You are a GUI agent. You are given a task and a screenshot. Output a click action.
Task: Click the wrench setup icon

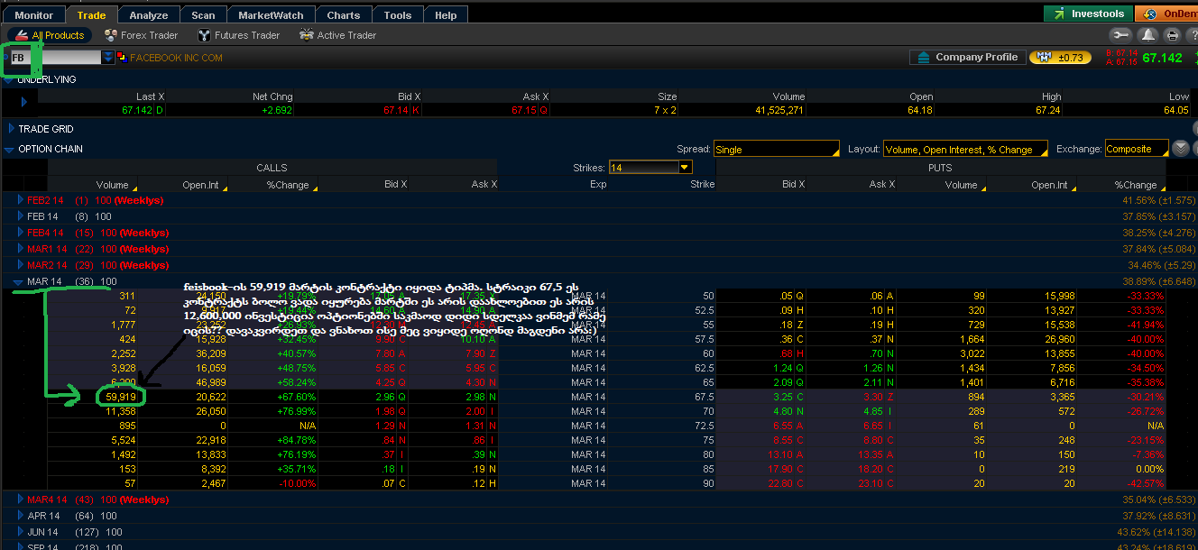click(1121, 35)
